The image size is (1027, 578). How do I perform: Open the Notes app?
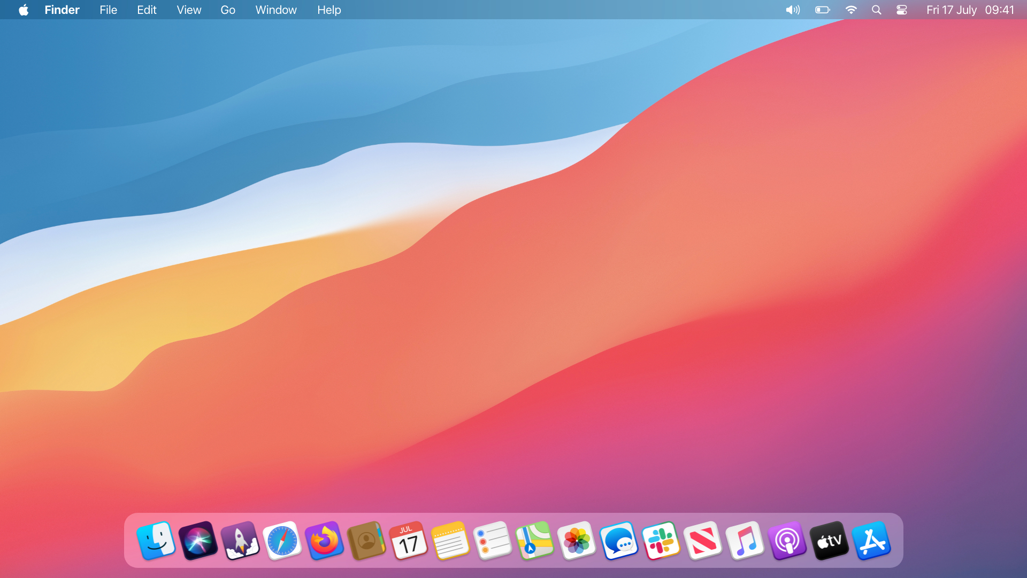pyautogui.click(x=451, y=541)
